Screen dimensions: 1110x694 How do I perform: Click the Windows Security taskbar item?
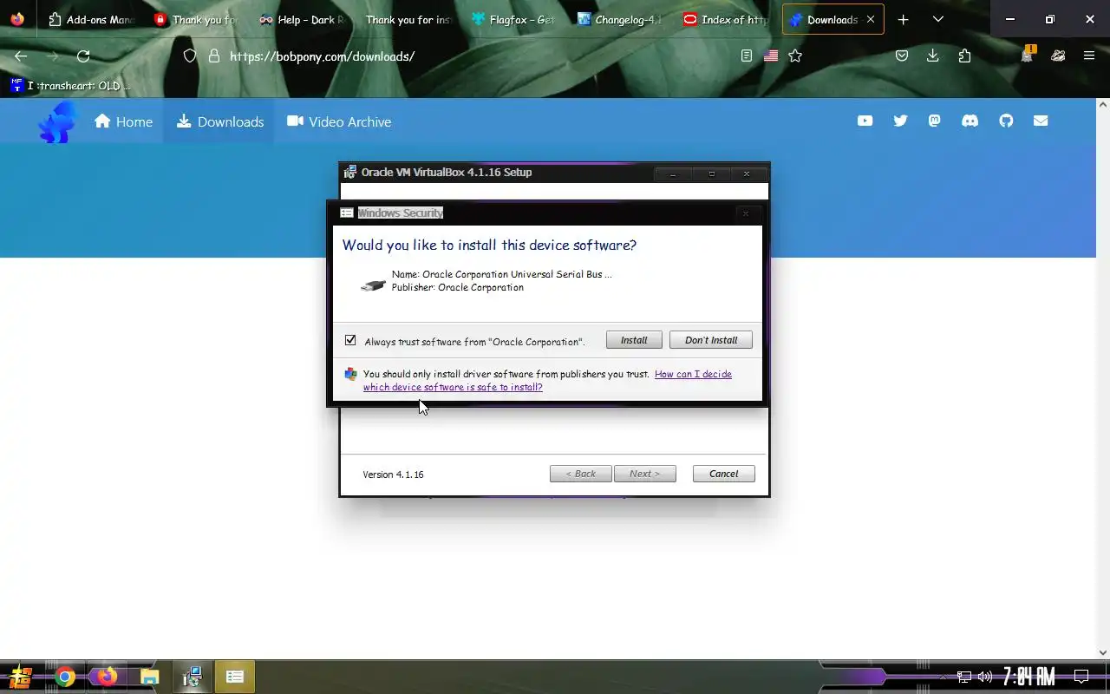coord(234,677)
